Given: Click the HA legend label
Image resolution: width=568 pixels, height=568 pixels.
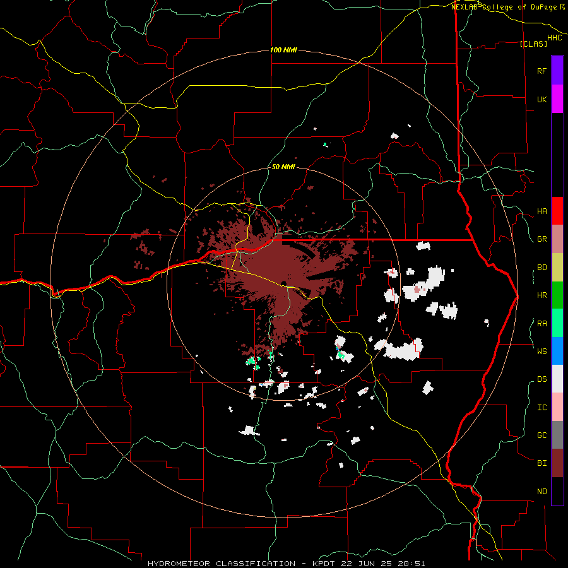Looking at the screenshot, I should (x=541, y=211).
